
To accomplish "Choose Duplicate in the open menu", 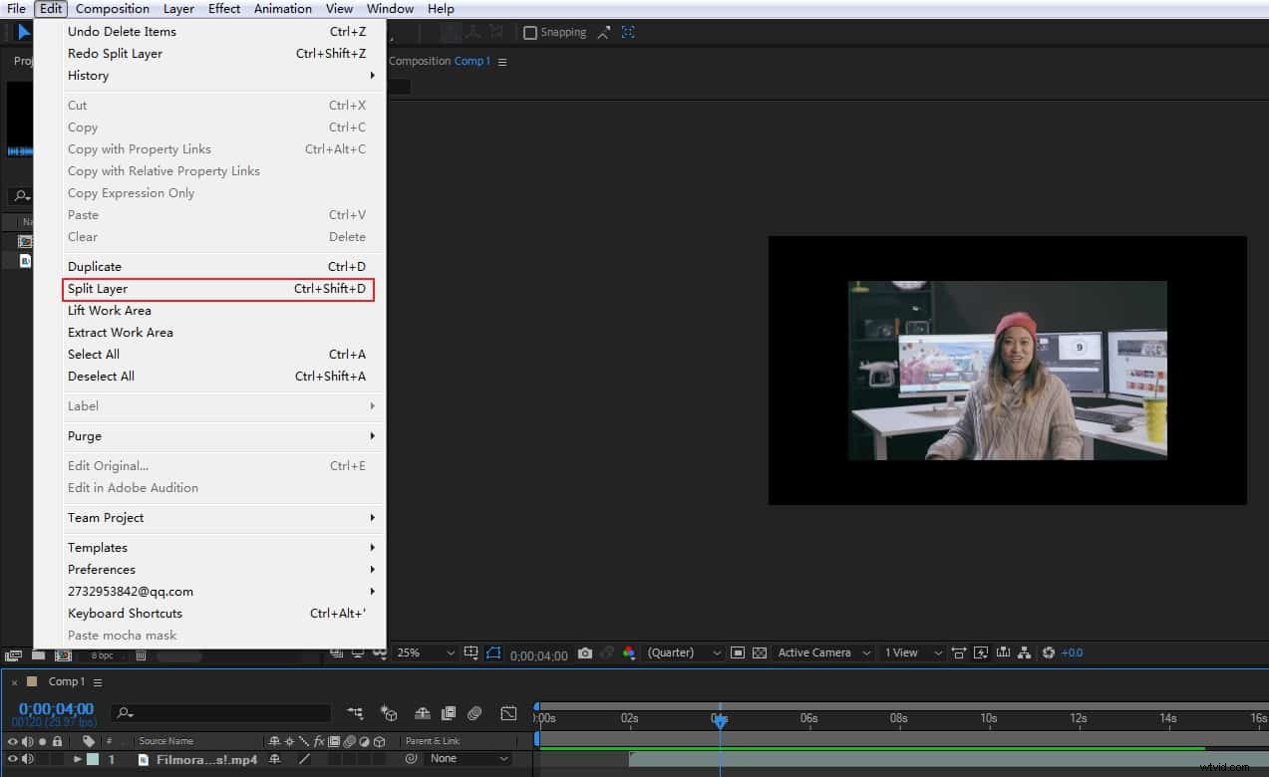I will click(x=94, y=266).
